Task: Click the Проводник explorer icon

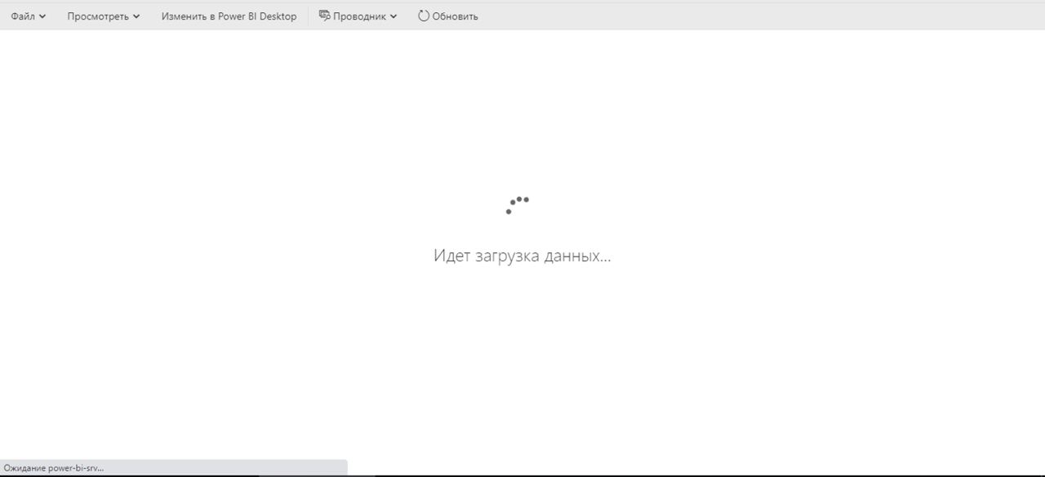Action: 324,16
